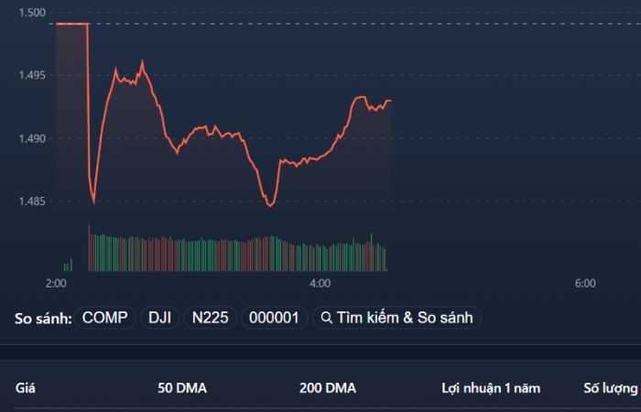Viewport: 641px width, 412px height.
Task: Select the N225 comparison chip
Action: coord(210,318)
